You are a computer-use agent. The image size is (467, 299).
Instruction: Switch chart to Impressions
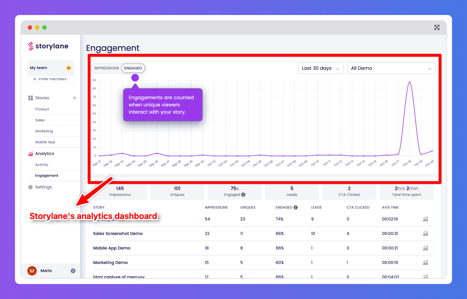[106, 68]
